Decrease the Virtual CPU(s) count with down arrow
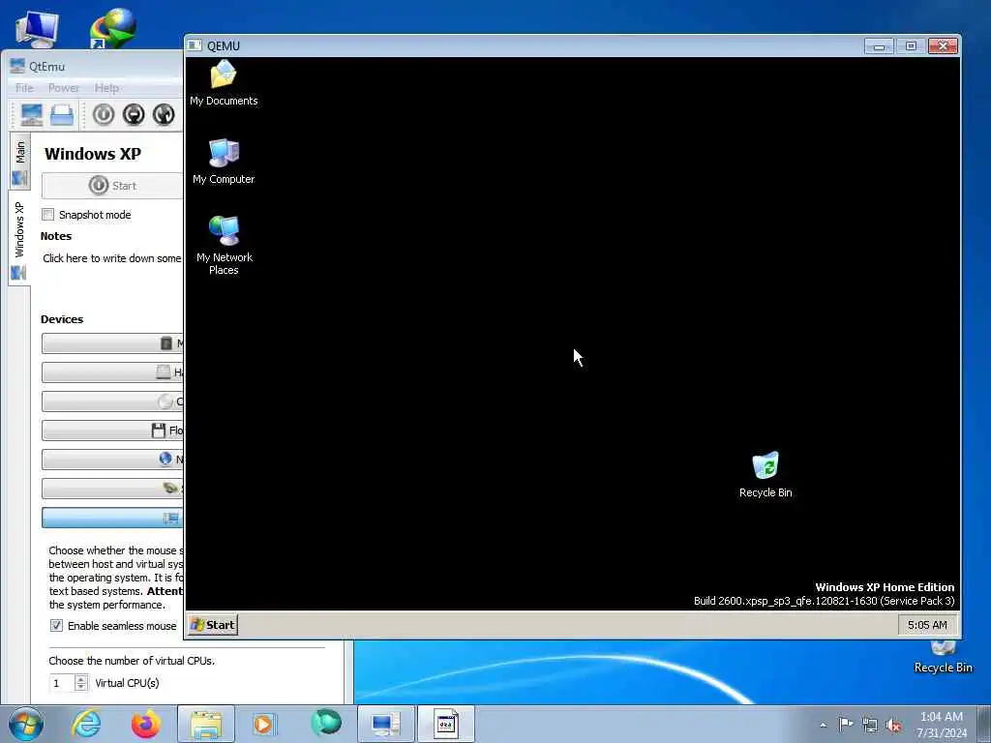This screenshot has height=743, width=991. click(81, 687)
